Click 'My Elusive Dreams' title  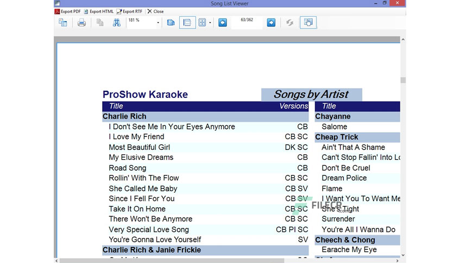[x=141, y=157]
